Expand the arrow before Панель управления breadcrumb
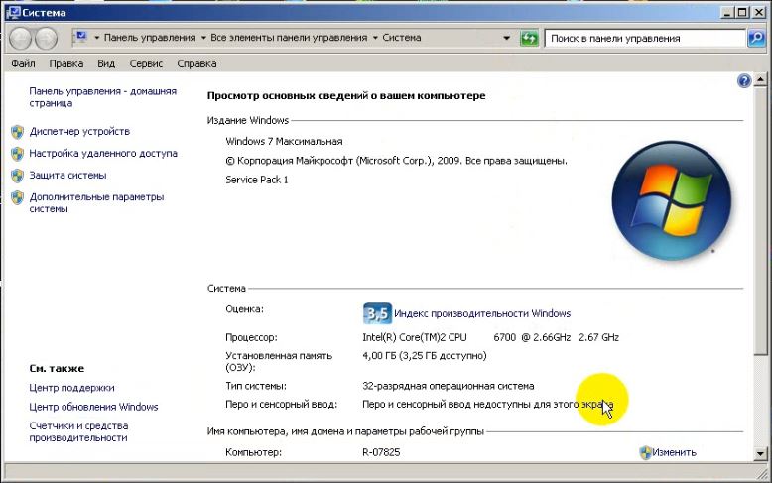The height and width of the screenshot is (483, 772). click(97, 38)
